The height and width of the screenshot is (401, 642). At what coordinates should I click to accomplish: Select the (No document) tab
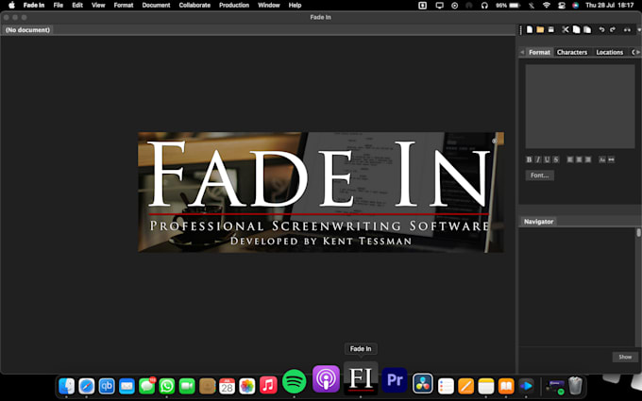(27, 30)
